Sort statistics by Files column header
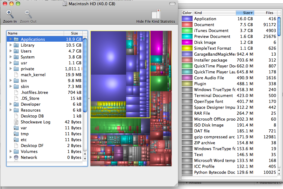283x189 pixels. coord(269,13)
